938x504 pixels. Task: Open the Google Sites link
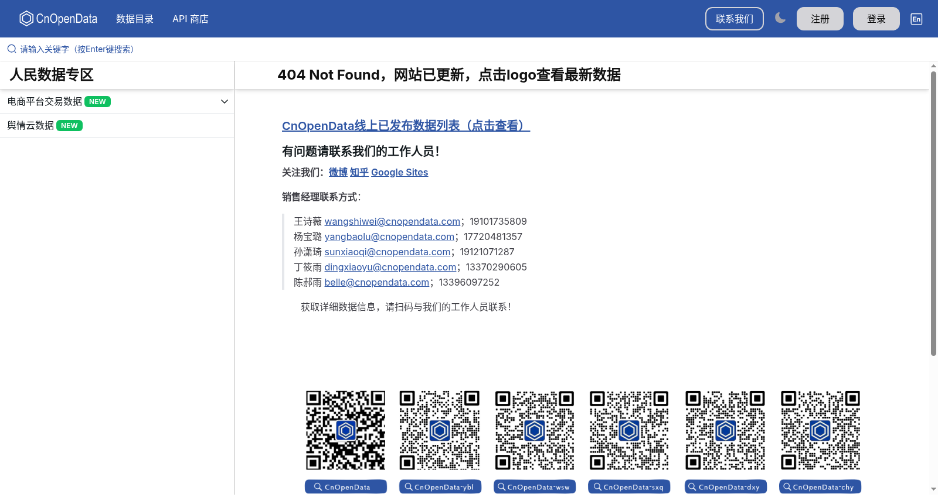point(400,172)
